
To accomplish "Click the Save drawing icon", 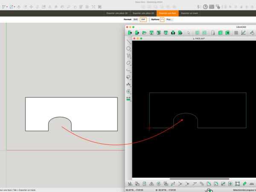I will click(x=151, y=33).
